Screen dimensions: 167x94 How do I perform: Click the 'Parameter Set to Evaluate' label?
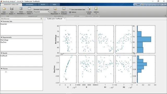[x=41, y=9]
